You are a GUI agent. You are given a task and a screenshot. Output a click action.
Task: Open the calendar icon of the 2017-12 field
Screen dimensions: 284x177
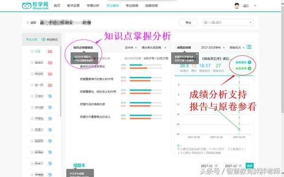tap(240, 166)
